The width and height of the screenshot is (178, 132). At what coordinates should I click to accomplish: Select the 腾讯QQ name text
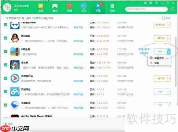coord(25,36)
